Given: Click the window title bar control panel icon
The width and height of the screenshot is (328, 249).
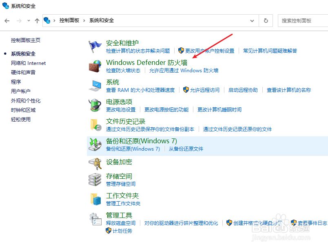Looking at the screenshot, I should pyautogui.click(x=6, y=6).
